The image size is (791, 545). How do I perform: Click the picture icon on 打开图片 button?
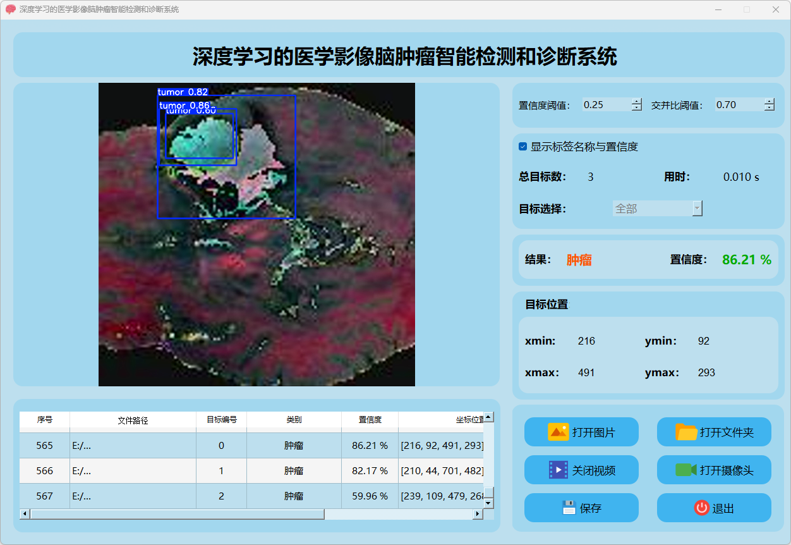tap(559, 432)
